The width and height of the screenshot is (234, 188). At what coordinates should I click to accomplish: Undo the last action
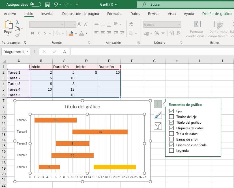pyautogui.click(x=55, y=5)
